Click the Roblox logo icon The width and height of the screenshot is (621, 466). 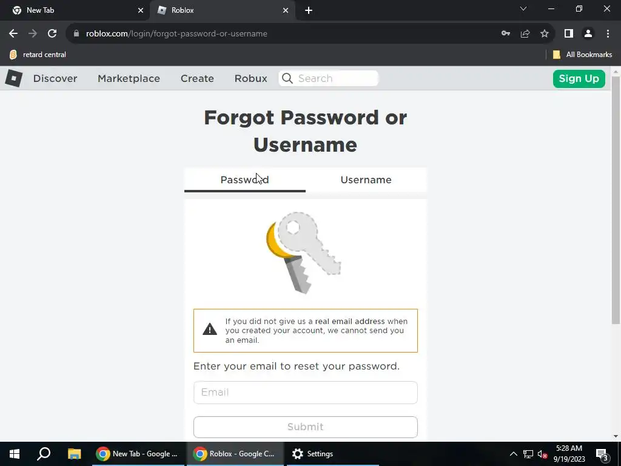[x=14, y=78]
